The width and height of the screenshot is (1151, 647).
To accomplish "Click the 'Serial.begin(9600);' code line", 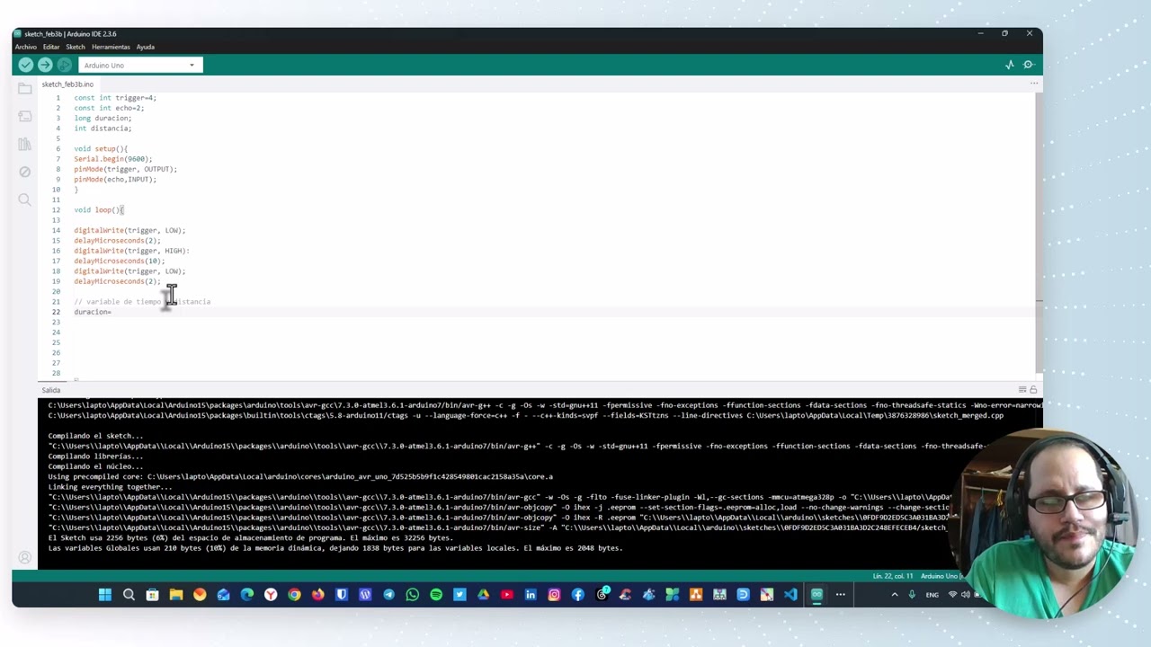I will (x=113, y=159).
